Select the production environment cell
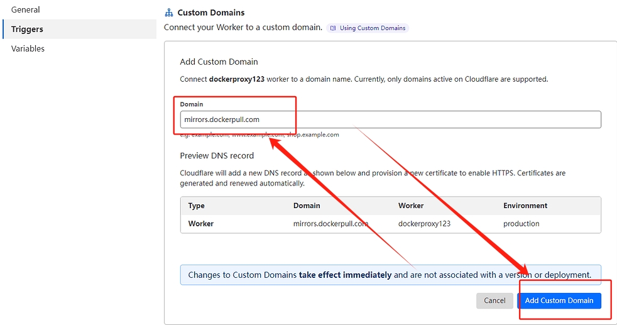This screenshot has height=325, width=617. 521,223
